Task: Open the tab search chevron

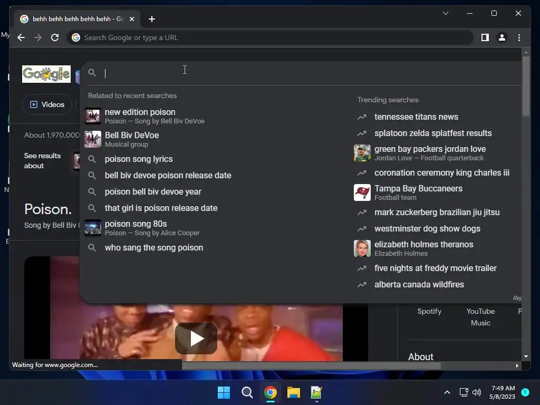Action: point(445,13)
